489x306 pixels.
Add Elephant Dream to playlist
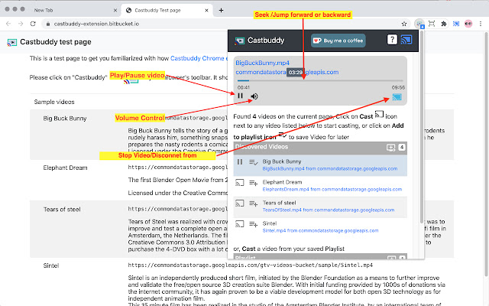253,183
